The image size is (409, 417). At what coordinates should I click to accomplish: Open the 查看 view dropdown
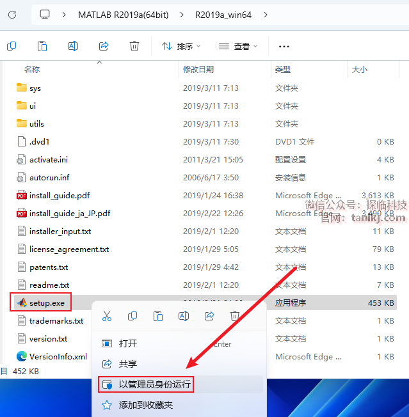point(238,46)
